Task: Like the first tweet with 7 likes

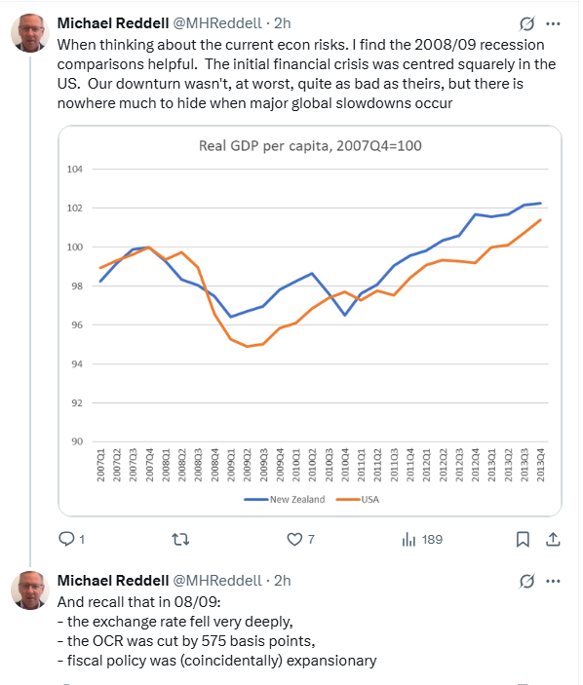Action: [300, 540]
